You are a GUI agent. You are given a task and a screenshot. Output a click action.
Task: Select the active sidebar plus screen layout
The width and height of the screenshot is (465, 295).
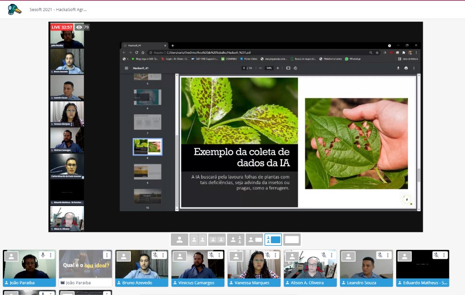(x=273, y=240)
